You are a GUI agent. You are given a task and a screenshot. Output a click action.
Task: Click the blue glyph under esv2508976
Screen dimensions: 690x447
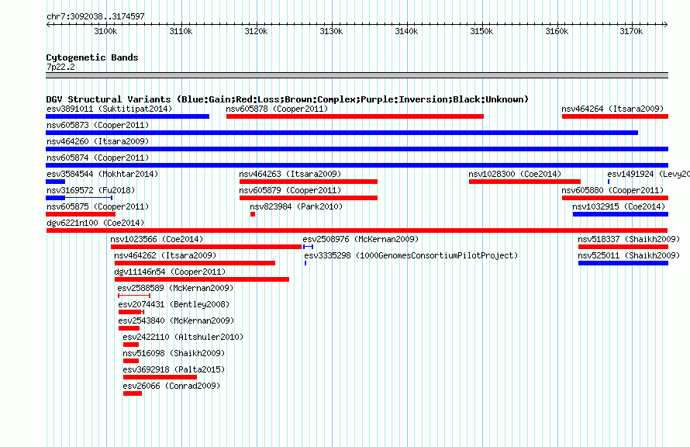pos(308,247)
